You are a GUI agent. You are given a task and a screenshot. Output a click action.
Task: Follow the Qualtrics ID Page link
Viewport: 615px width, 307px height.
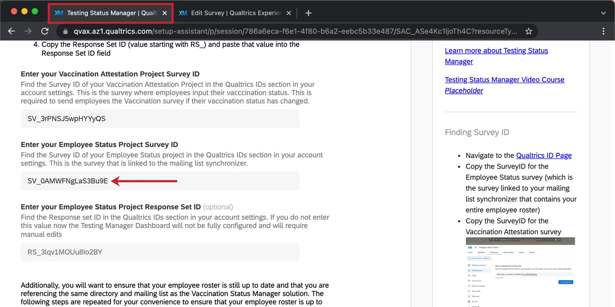(x=544, y=156)
